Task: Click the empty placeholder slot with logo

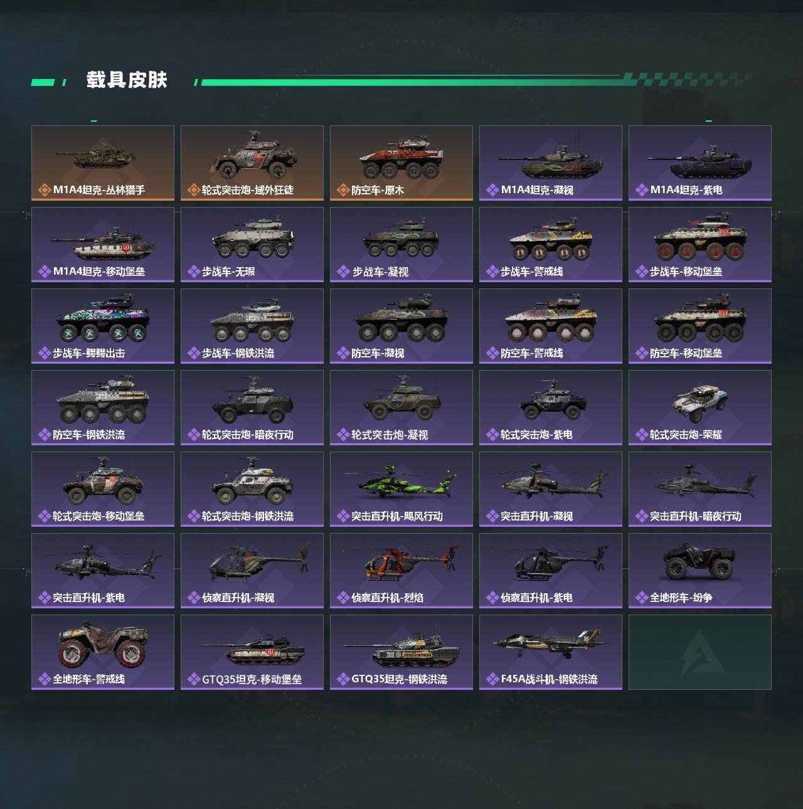Action: [x=700, y=652]
